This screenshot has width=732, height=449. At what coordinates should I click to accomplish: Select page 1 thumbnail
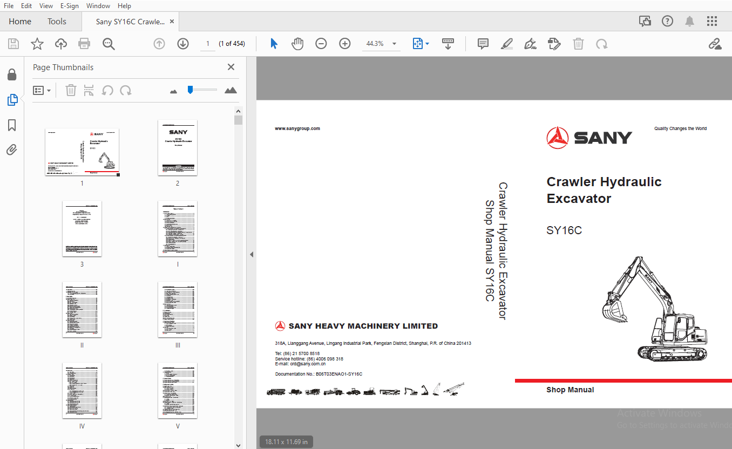coord(82,152)
